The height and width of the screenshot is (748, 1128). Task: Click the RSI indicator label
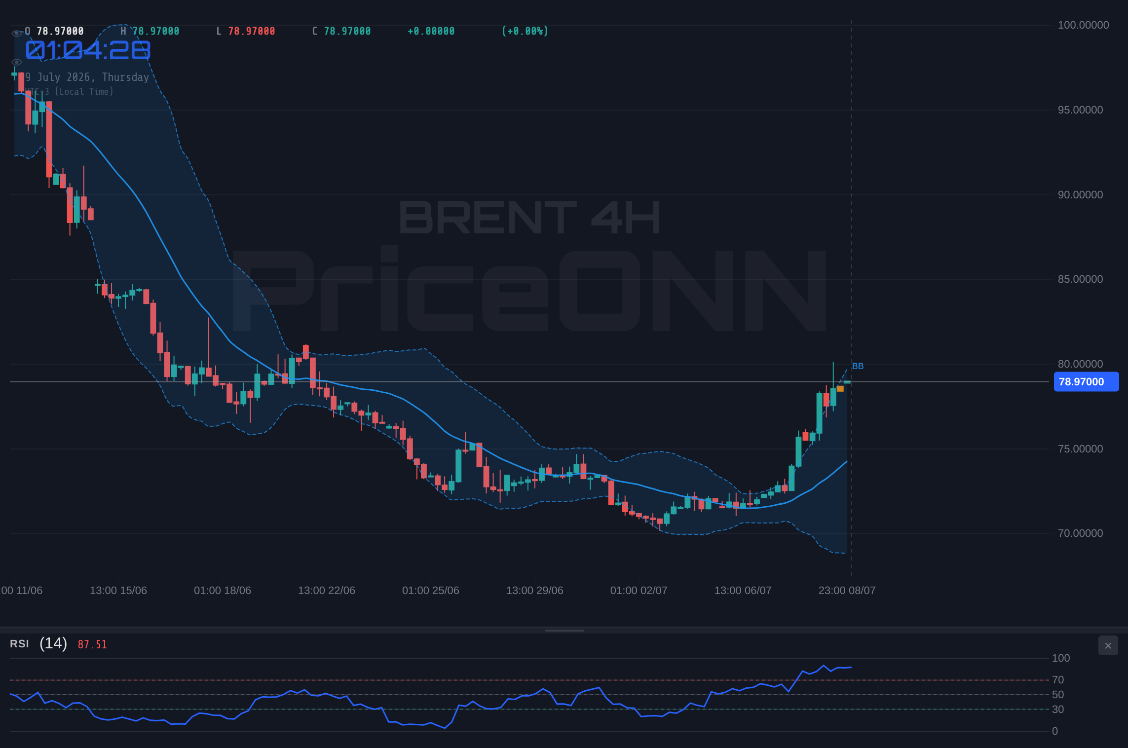click(x=19, y=644)
